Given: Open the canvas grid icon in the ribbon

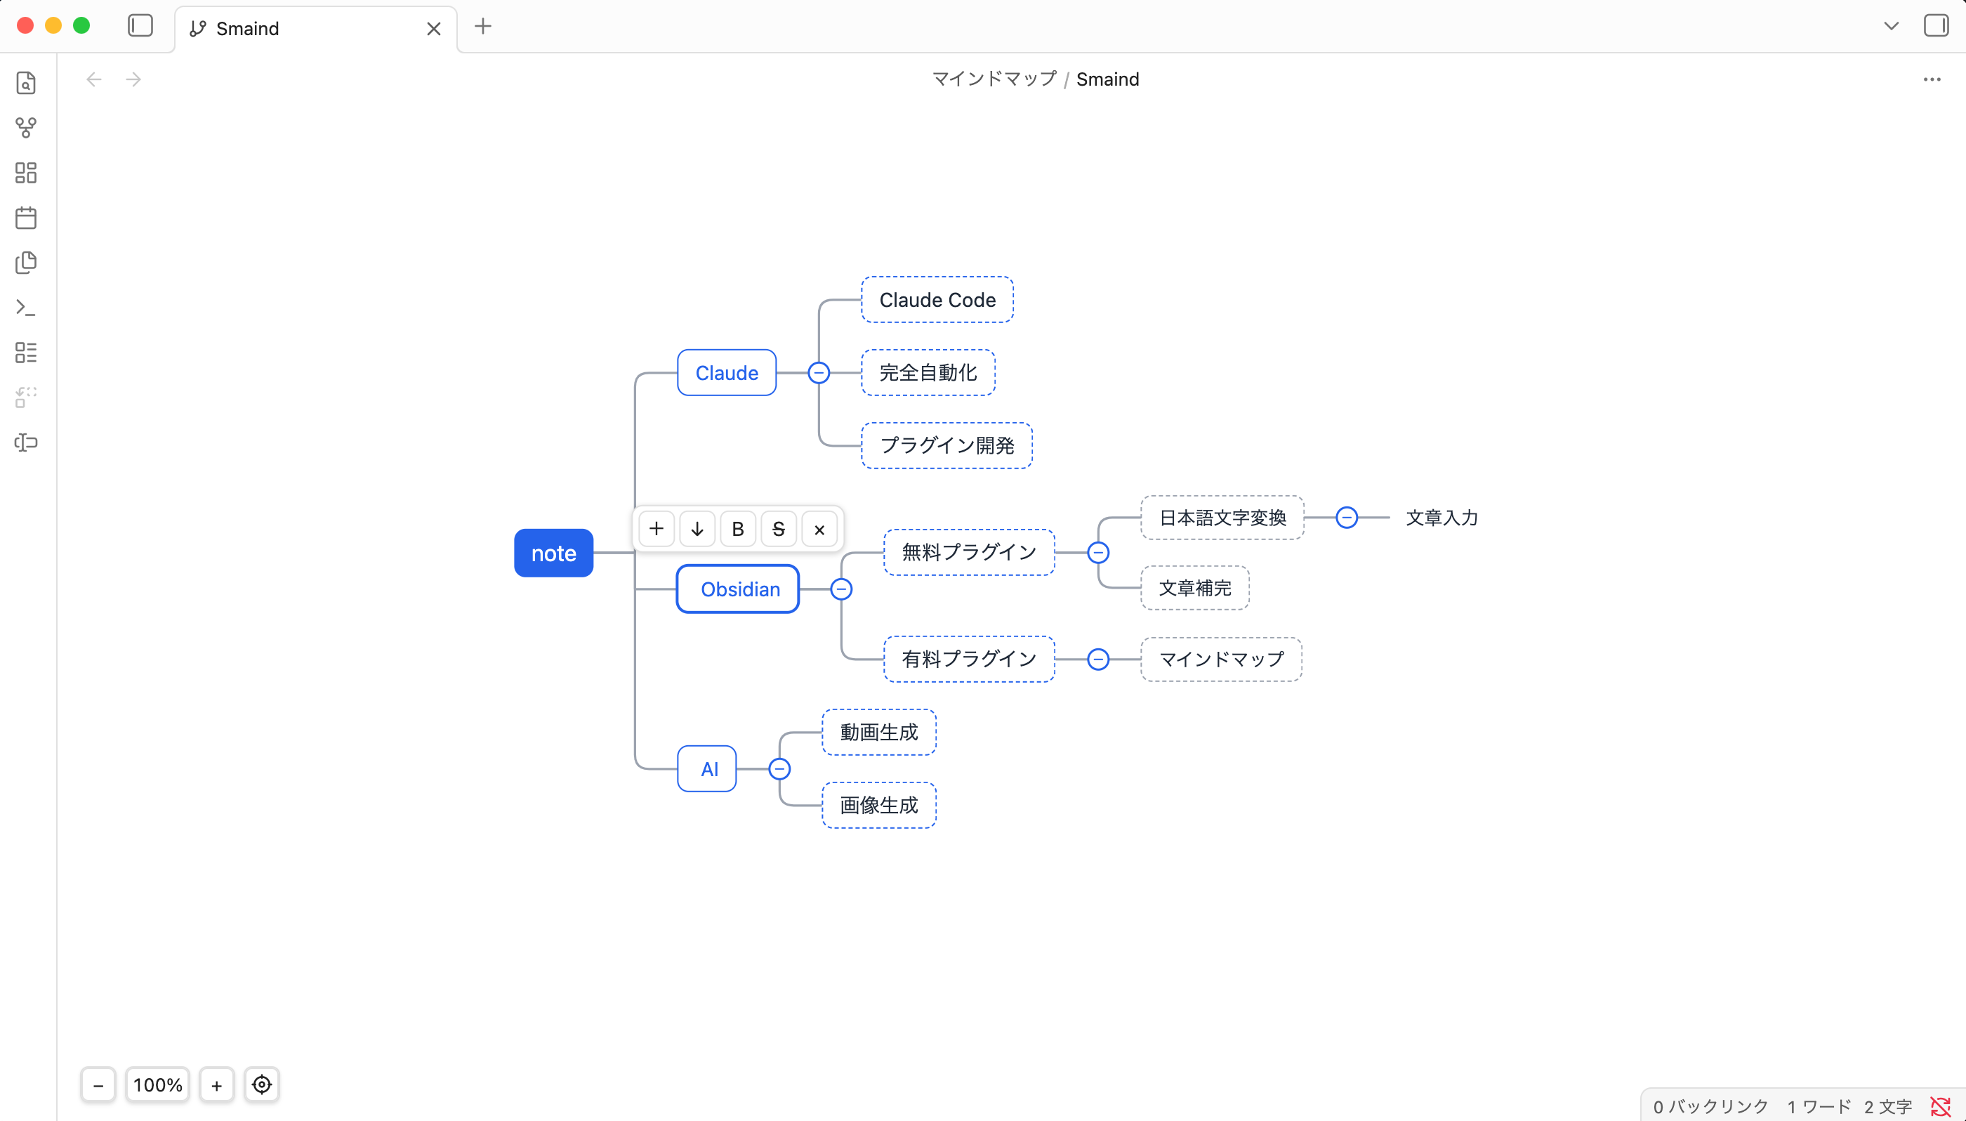Looking at the screenshot, I should [x=26, y=173].
